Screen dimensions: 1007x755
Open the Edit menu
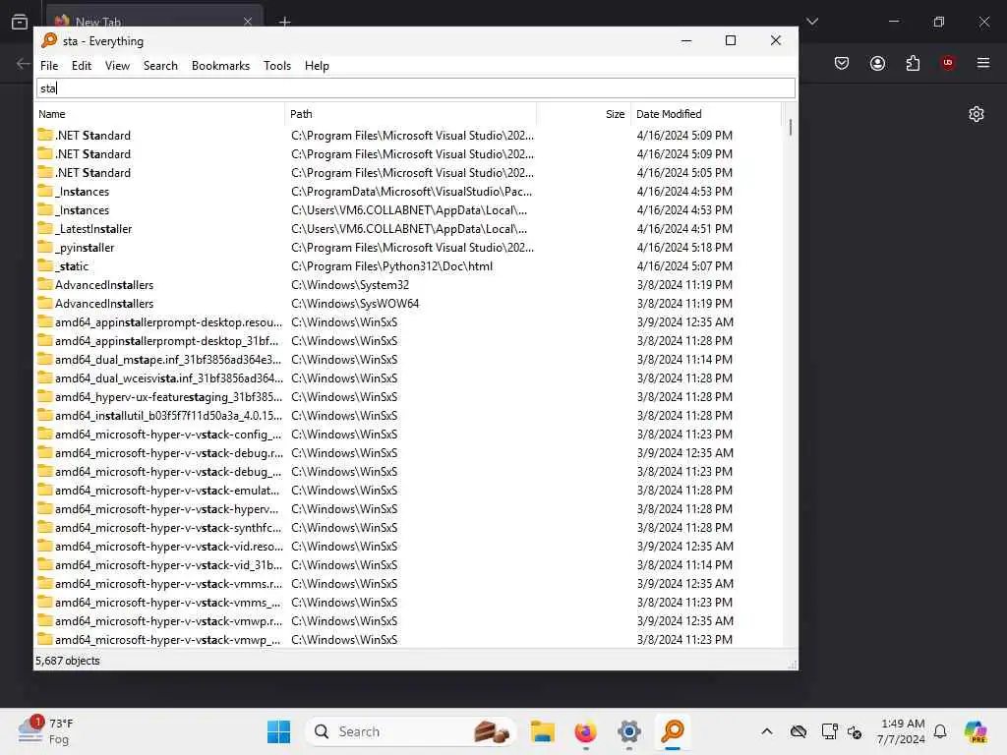81,66
